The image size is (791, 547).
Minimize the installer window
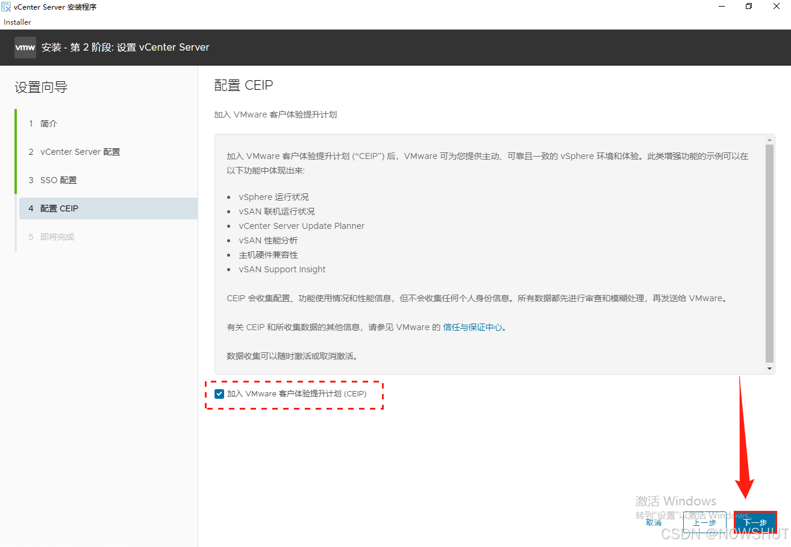(721, 7)
